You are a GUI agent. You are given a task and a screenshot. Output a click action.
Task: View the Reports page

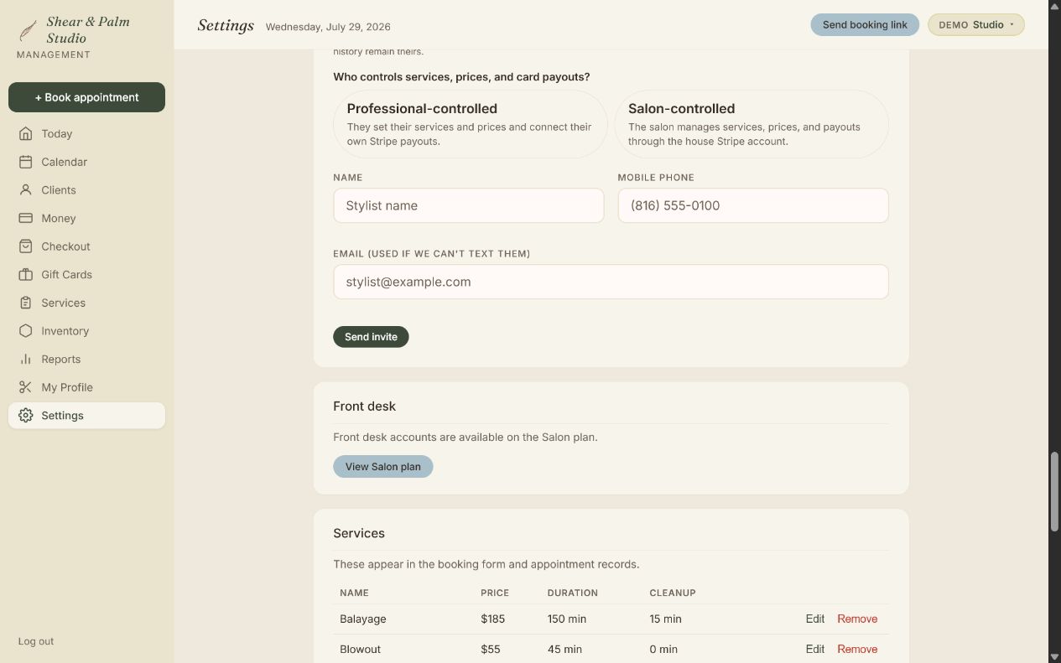point(86,359)
